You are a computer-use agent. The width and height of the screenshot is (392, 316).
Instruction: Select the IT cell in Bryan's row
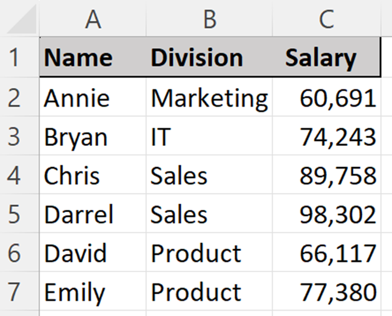(x=209, y=136)
